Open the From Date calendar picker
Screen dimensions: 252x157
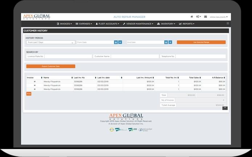point(116,42)
